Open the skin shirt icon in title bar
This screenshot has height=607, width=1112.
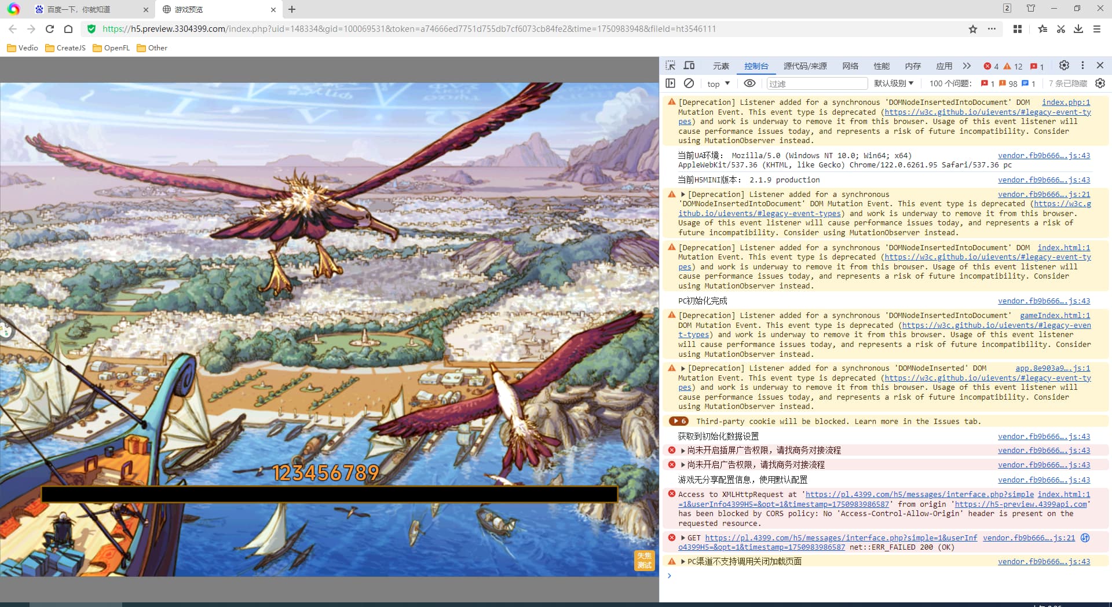(x=1031, y=8)
